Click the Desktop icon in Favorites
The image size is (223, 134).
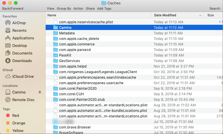point(8,45)
